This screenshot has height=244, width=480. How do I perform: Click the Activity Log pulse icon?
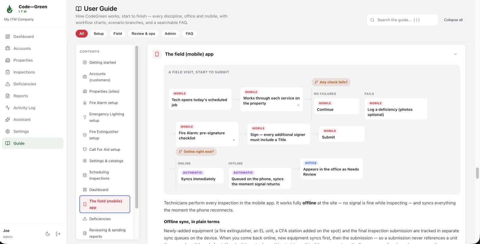pyautogui.click(x=8, y=108)
